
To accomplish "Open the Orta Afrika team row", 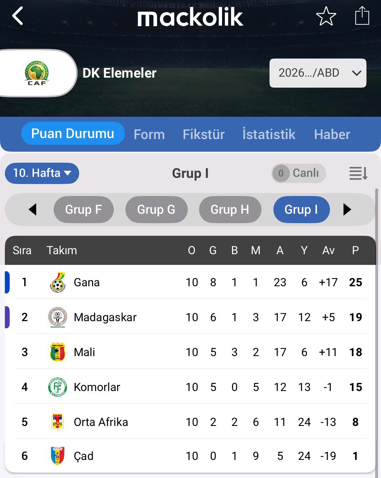I will [x=101, y=422].
